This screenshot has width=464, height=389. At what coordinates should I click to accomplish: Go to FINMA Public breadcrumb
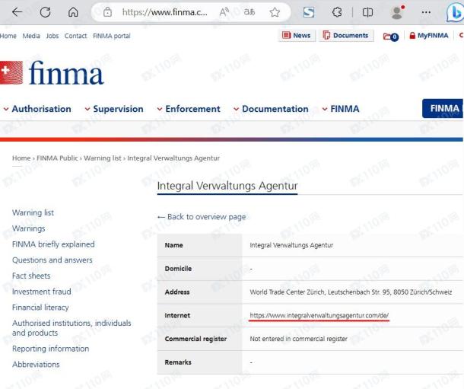[57, 158]
